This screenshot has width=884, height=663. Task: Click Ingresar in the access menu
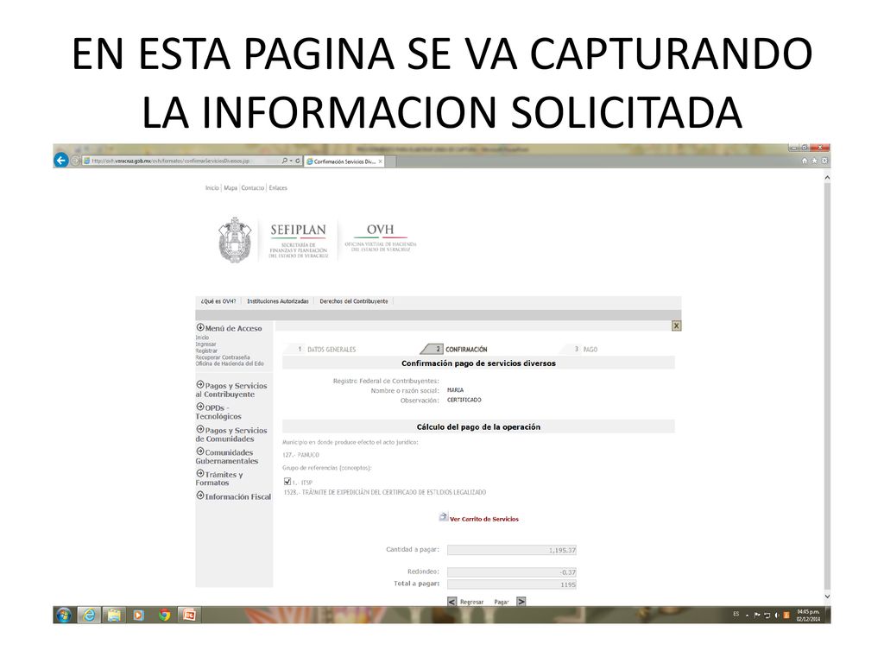(x=205, y=344)
